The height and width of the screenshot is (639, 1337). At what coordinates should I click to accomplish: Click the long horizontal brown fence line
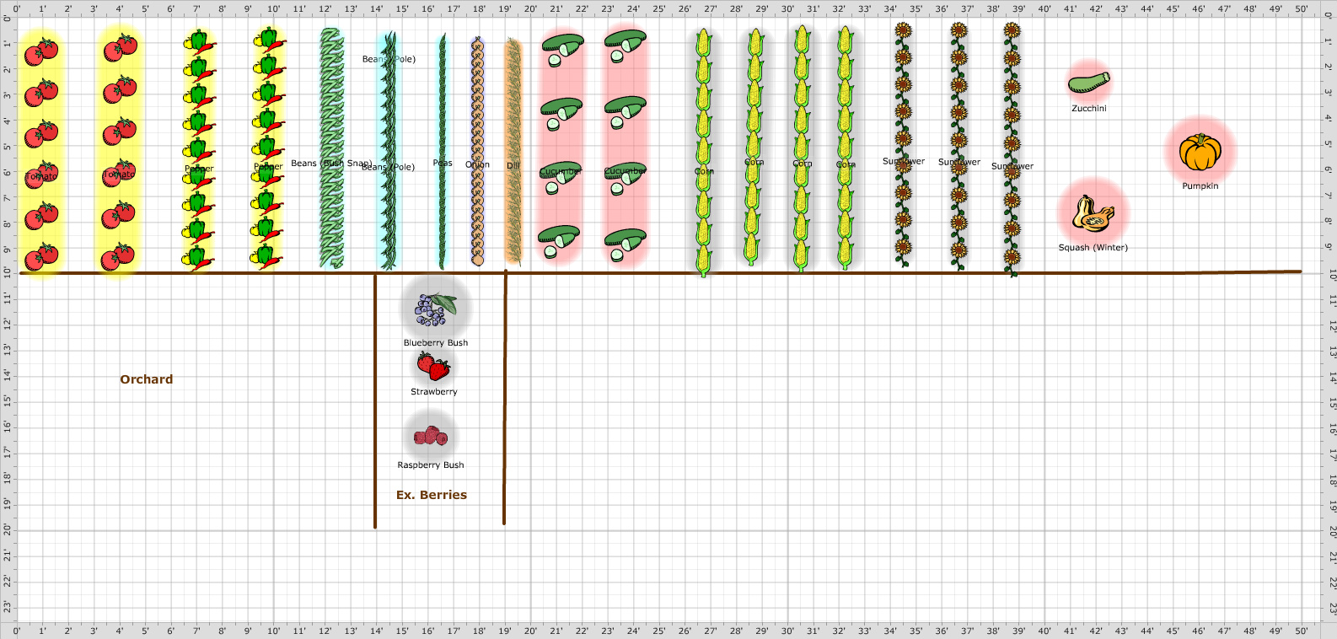pos(843,272)
